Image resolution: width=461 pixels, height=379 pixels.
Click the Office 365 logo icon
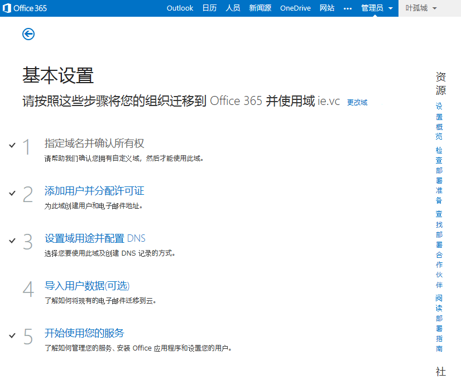tap(7, 8)
